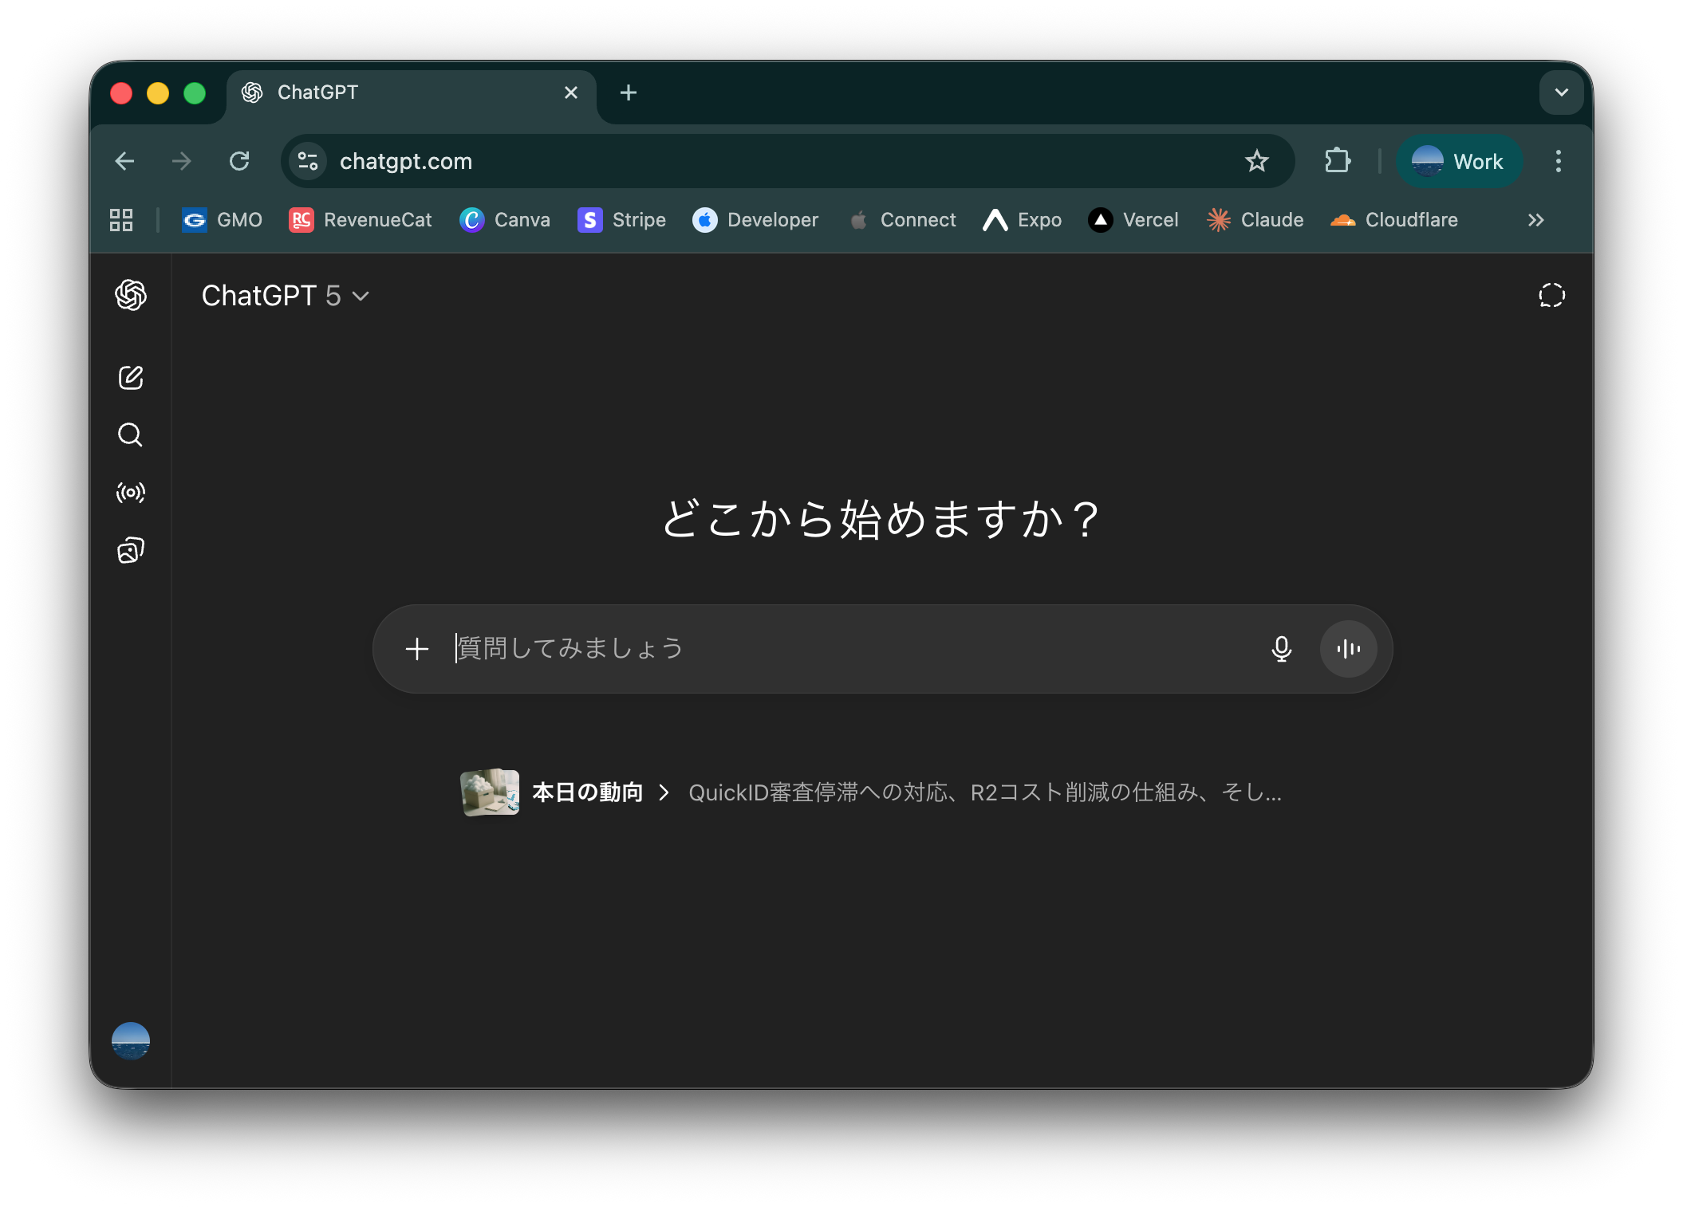Expand the Work profile menu
1683x1207 pixels.
tap(1460, 161)
